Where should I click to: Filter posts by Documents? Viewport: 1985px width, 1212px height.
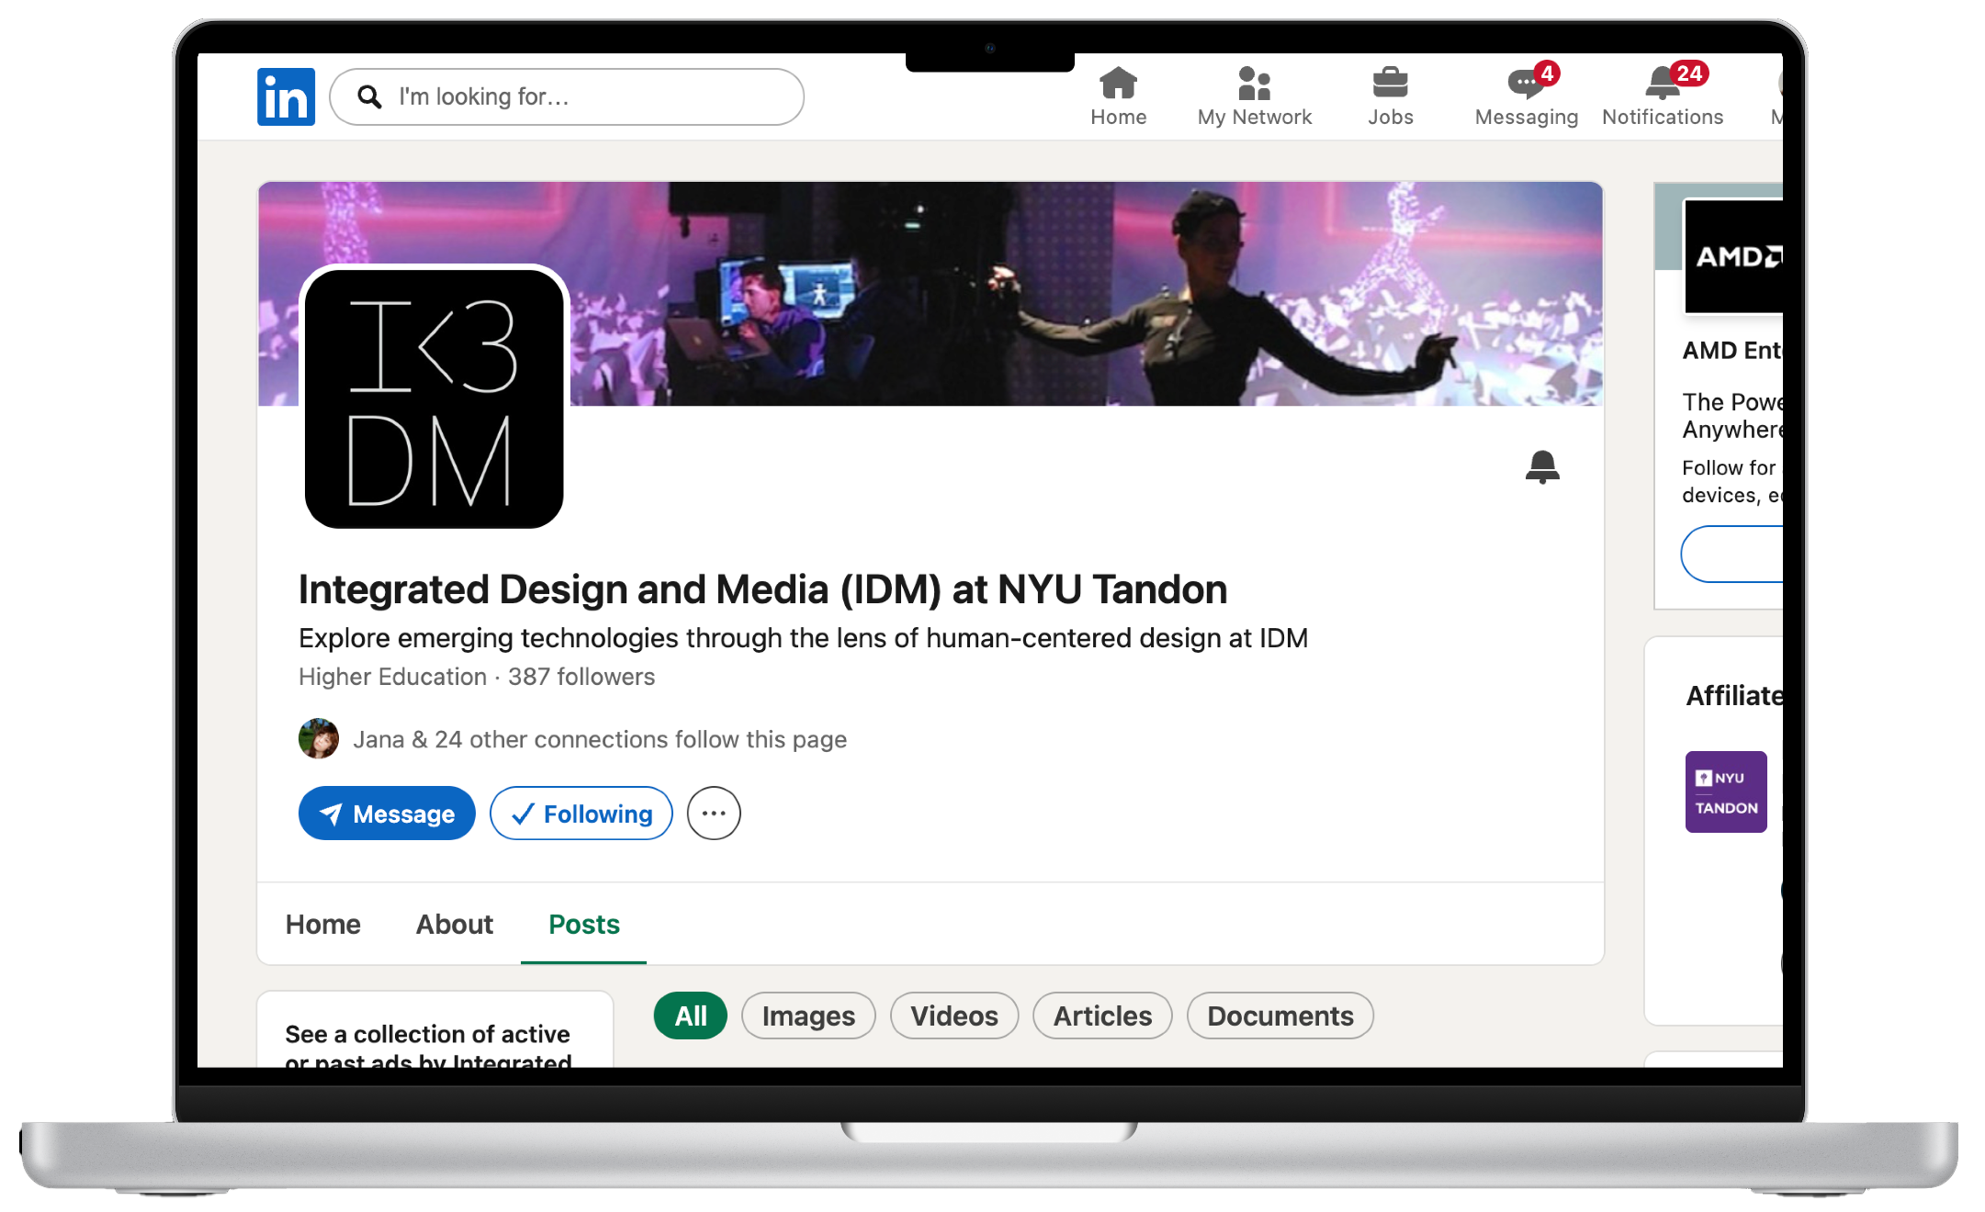pos(1280,1016)
